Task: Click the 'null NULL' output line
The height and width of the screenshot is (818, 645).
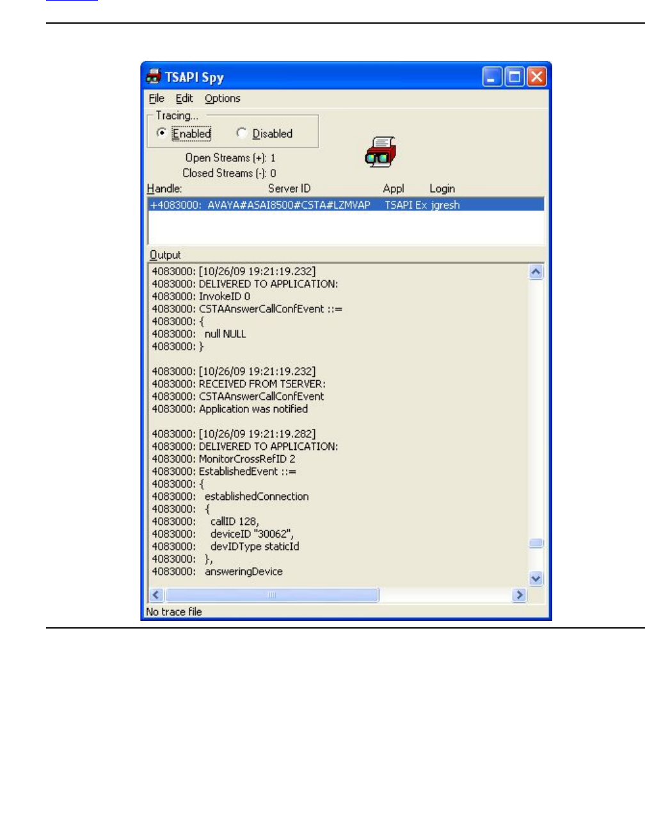Action: [199, 333]
